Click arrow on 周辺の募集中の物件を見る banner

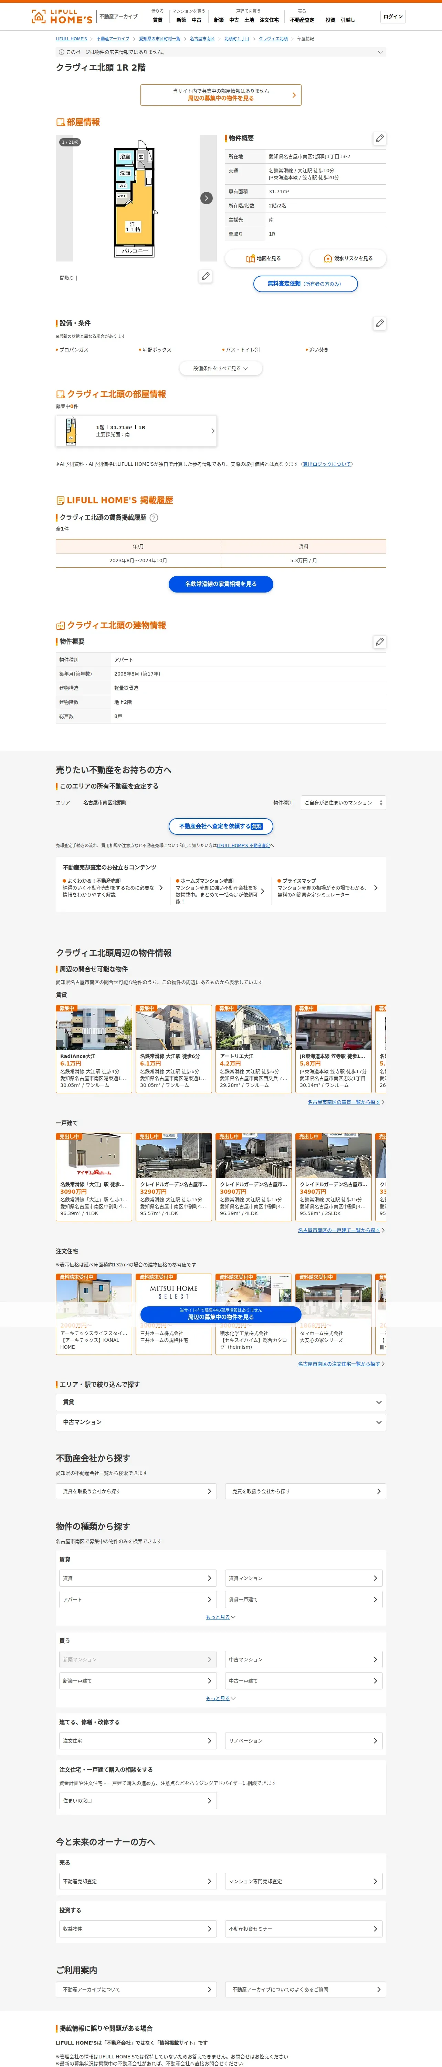point(294,95)
